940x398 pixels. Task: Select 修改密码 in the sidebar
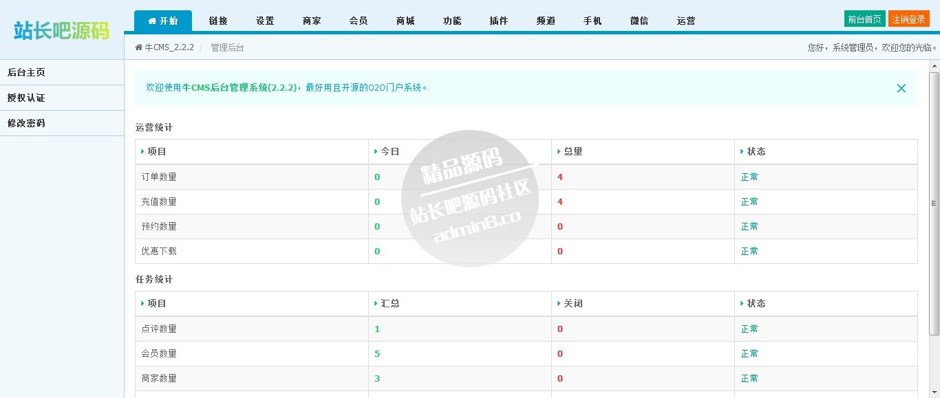[x=25, y=123]
